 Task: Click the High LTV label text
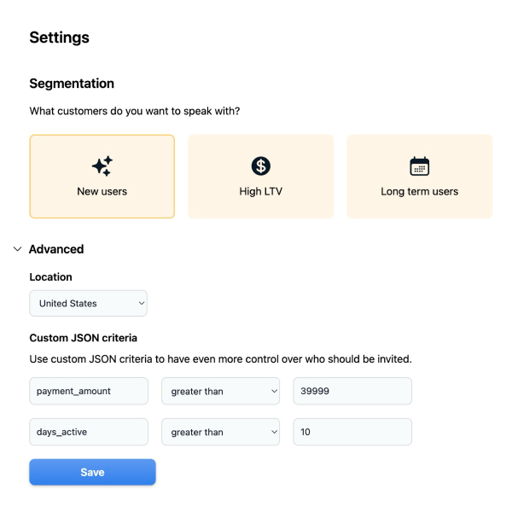260,191
